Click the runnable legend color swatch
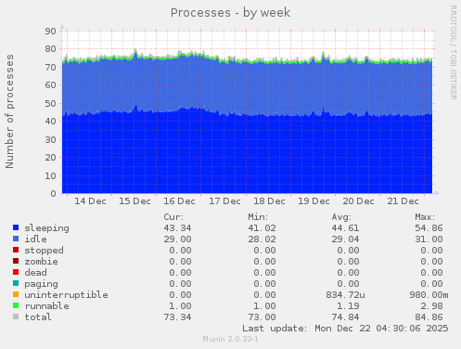The width and height of the screenshot is (461, 349). [x=16, y=305]
